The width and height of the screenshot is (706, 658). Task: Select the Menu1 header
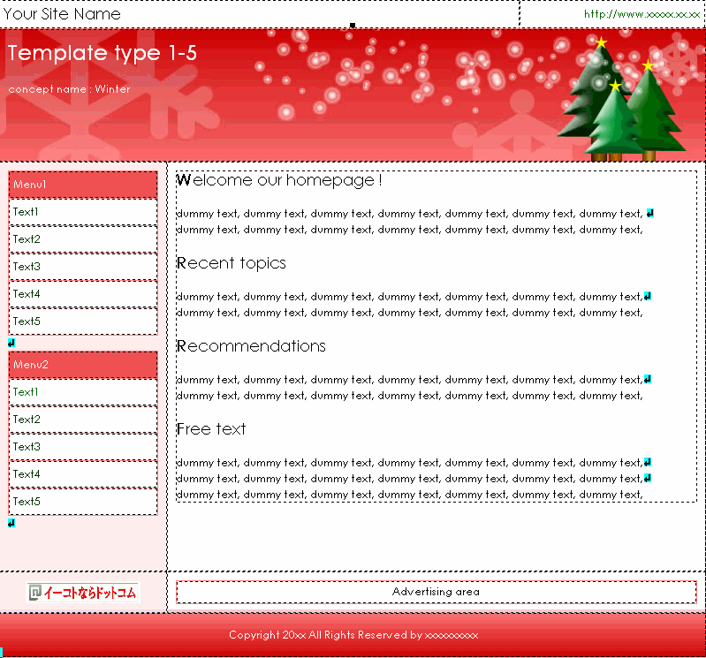pyautogui.click(x=83, y=185)
